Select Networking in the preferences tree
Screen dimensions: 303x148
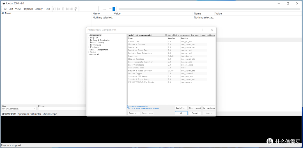point(95,45)
